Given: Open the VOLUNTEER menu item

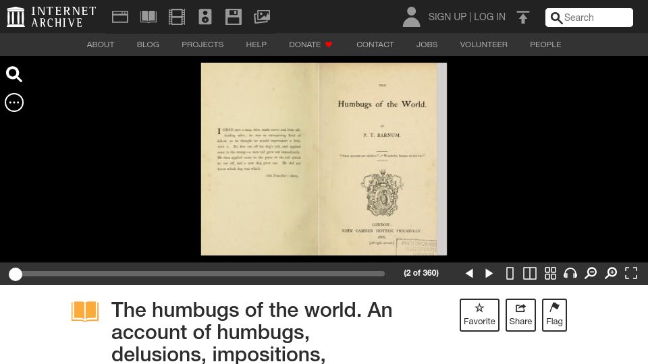Looking at the screenshot, I should [x=483, y=44].
